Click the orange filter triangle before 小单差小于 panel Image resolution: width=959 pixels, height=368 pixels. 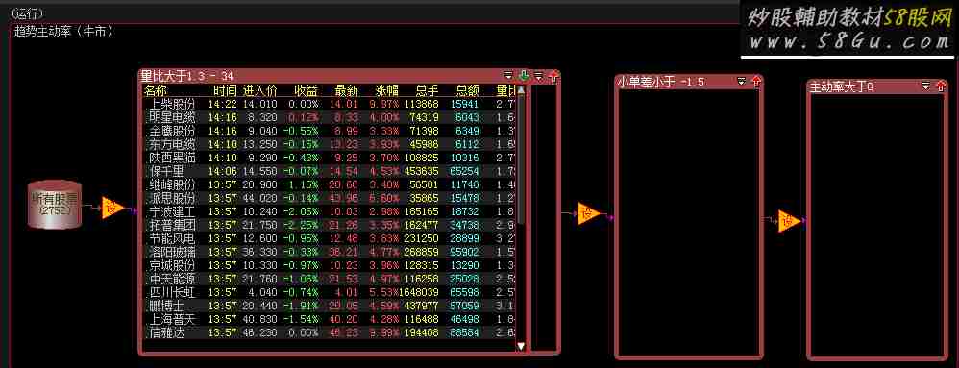pyautogui.click(x=588, y=213)
